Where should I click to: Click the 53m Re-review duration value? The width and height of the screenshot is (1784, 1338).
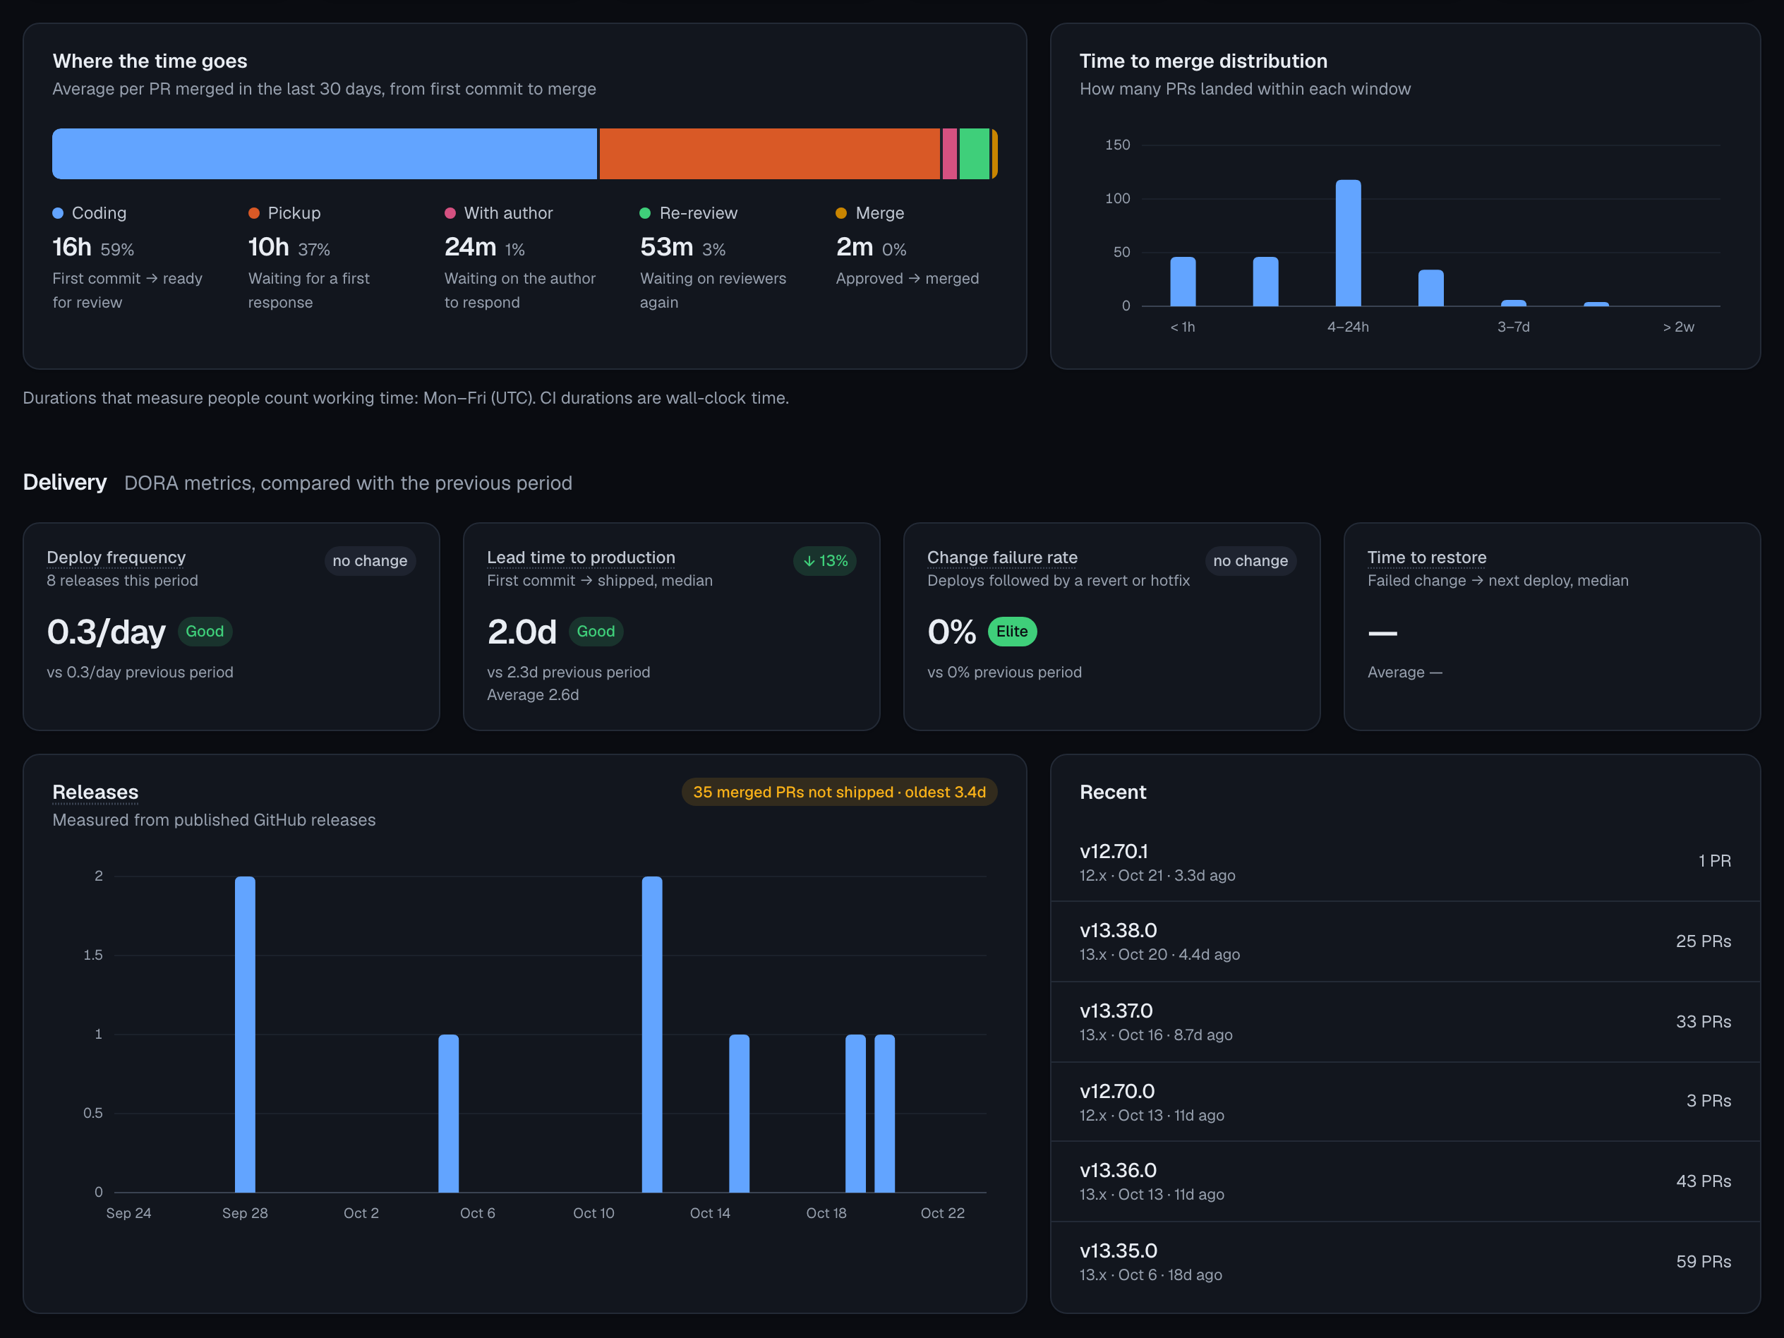tap(667, 247)
